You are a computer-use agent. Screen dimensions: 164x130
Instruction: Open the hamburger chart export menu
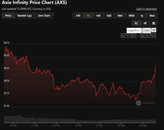[x=154, y=30]
